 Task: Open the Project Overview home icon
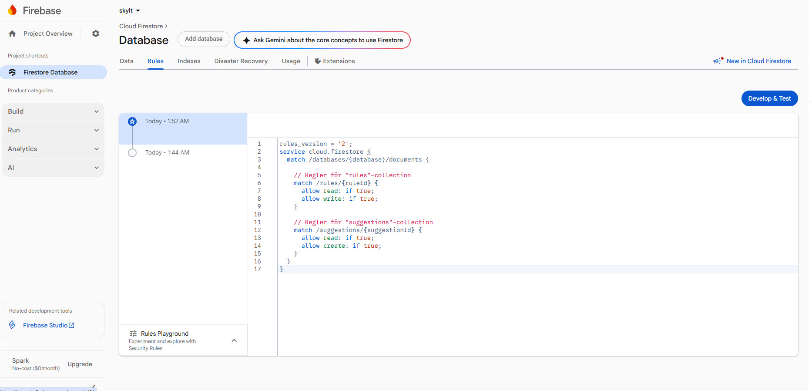click(12, 34)
